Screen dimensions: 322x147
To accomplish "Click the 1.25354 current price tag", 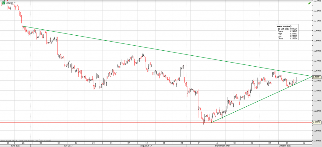I will [316, 77].
